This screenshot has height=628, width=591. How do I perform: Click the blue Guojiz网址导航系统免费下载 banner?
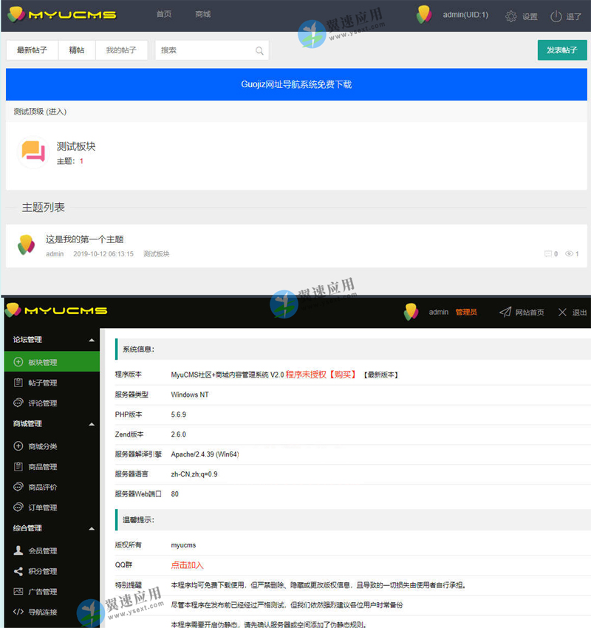[x=296, y=84]
